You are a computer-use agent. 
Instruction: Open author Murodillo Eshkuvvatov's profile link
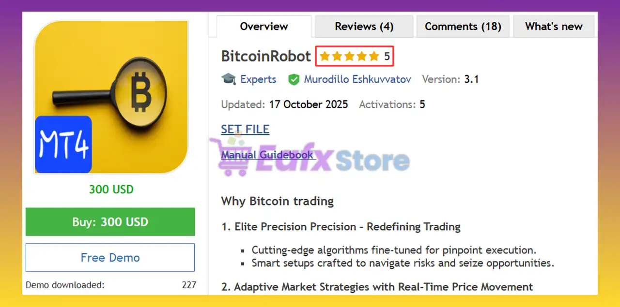pos(357,79)
